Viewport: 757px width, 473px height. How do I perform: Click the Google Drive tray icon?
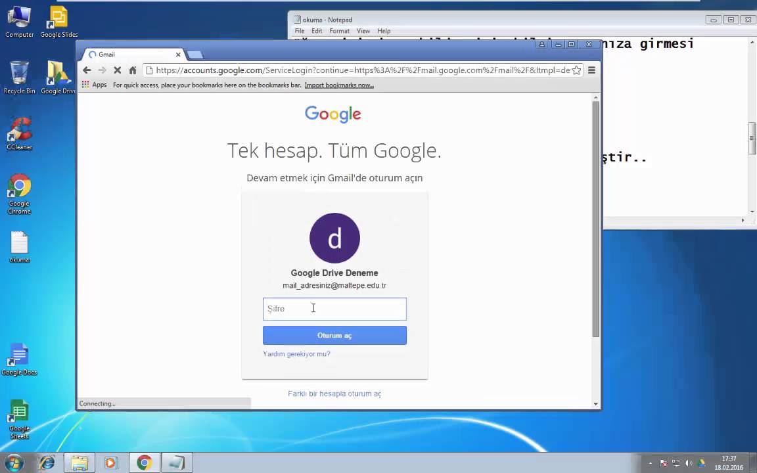point(701,463)
